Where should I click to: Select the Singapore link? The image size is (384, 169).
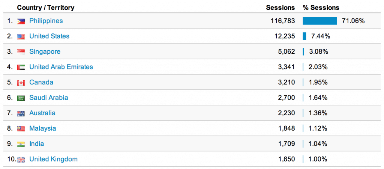coord(45,52)
